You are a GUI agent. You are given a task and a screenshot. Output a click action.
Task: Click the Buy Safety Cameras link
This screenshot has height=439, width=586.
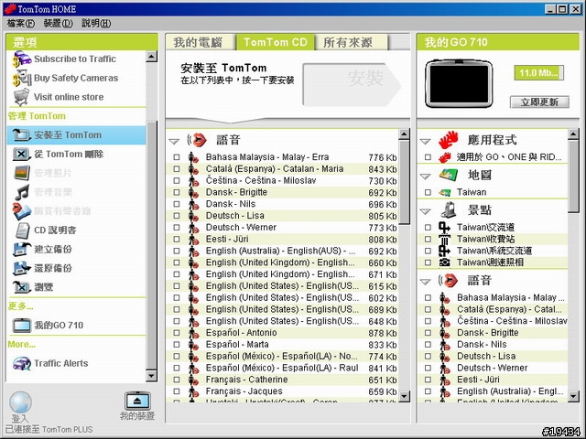[76, 78]
